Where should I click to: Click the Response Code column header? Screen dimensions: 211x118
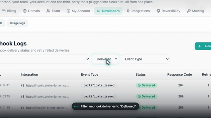(179, 74)
